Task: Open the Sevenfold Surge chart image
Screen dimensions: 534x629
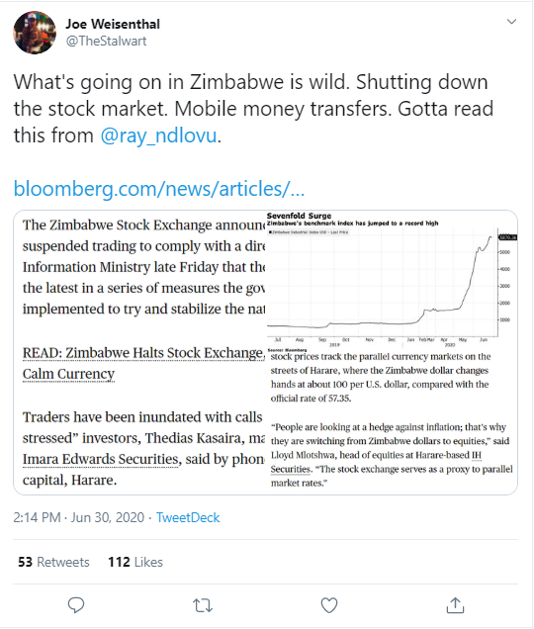Action: [x=392, y=281]
